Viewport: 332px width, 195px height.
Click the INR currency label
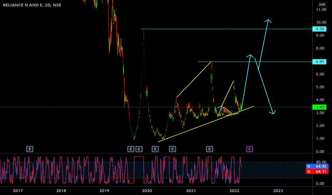pyautogui.click(x=322, y=4)
